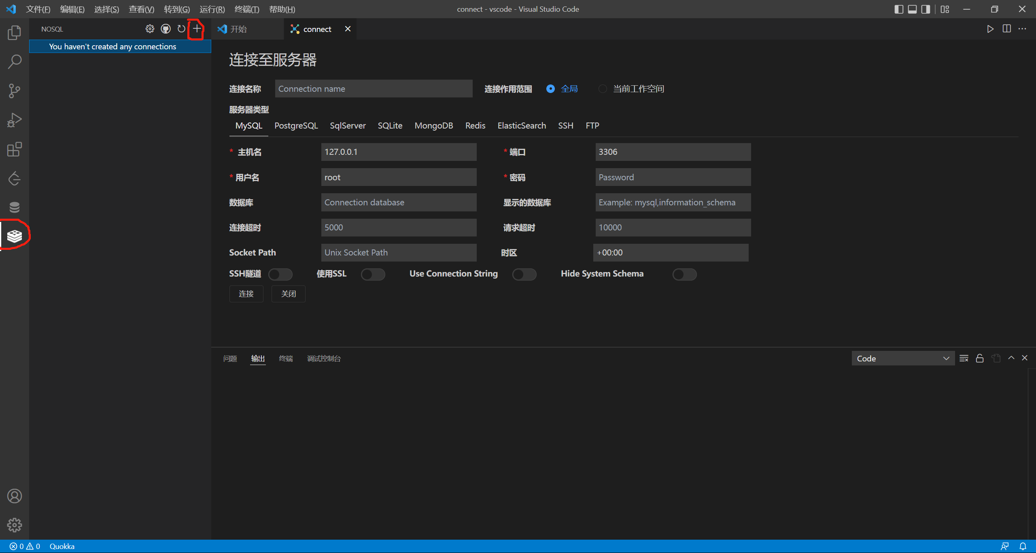Image resolution: width=1036 pixels, height=553 pixels.
Task: Toggle Hide System Schema switch
Action: pyautogui.click(x=684, y=274)
